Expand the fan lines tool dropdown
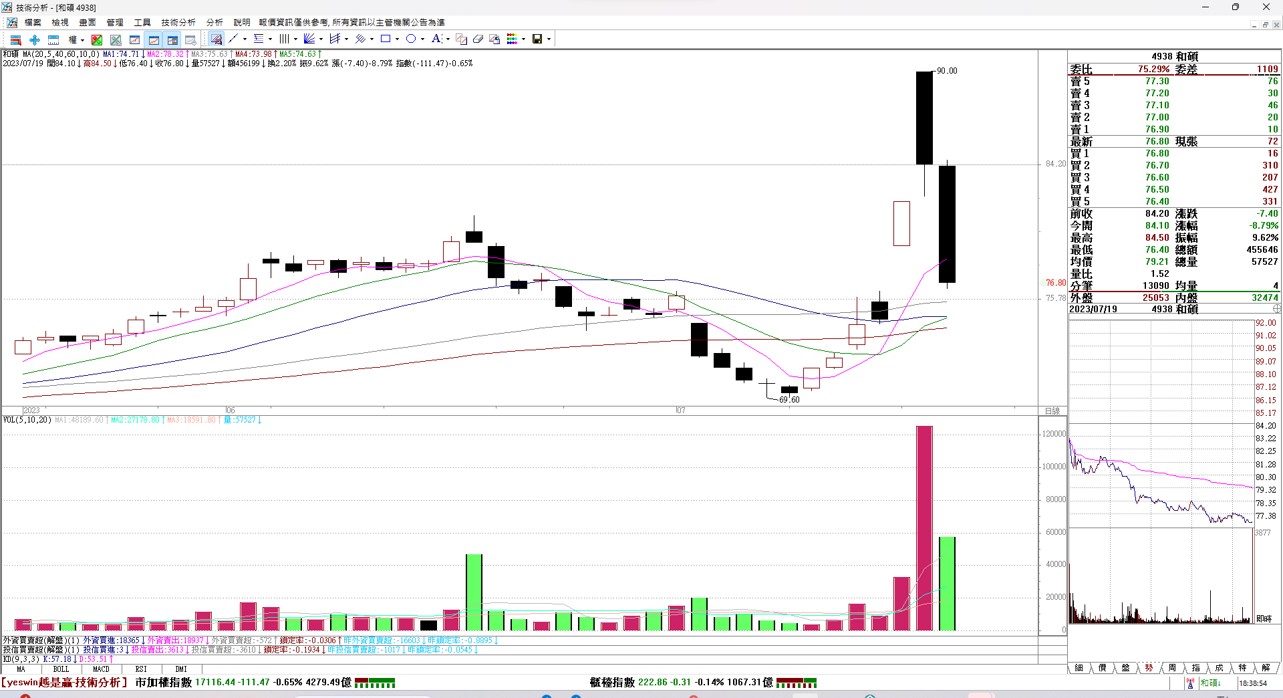Image resolution: width=1283 pixels, height=698 pixels. [x=321, y=39]
